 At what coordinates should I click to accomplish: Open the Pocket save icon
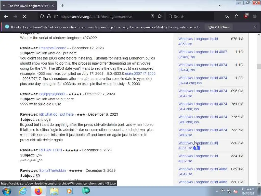click(227, 17)
